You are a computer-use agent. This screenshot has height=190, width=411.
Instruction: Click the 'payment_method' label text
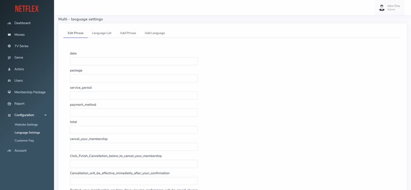tap(83, 105)
